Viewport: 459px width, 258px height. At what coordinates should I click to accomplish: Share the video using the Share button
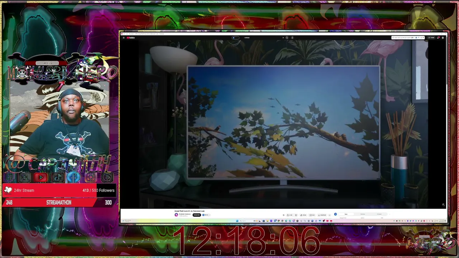pyautogui.click(x=303, y=215)
